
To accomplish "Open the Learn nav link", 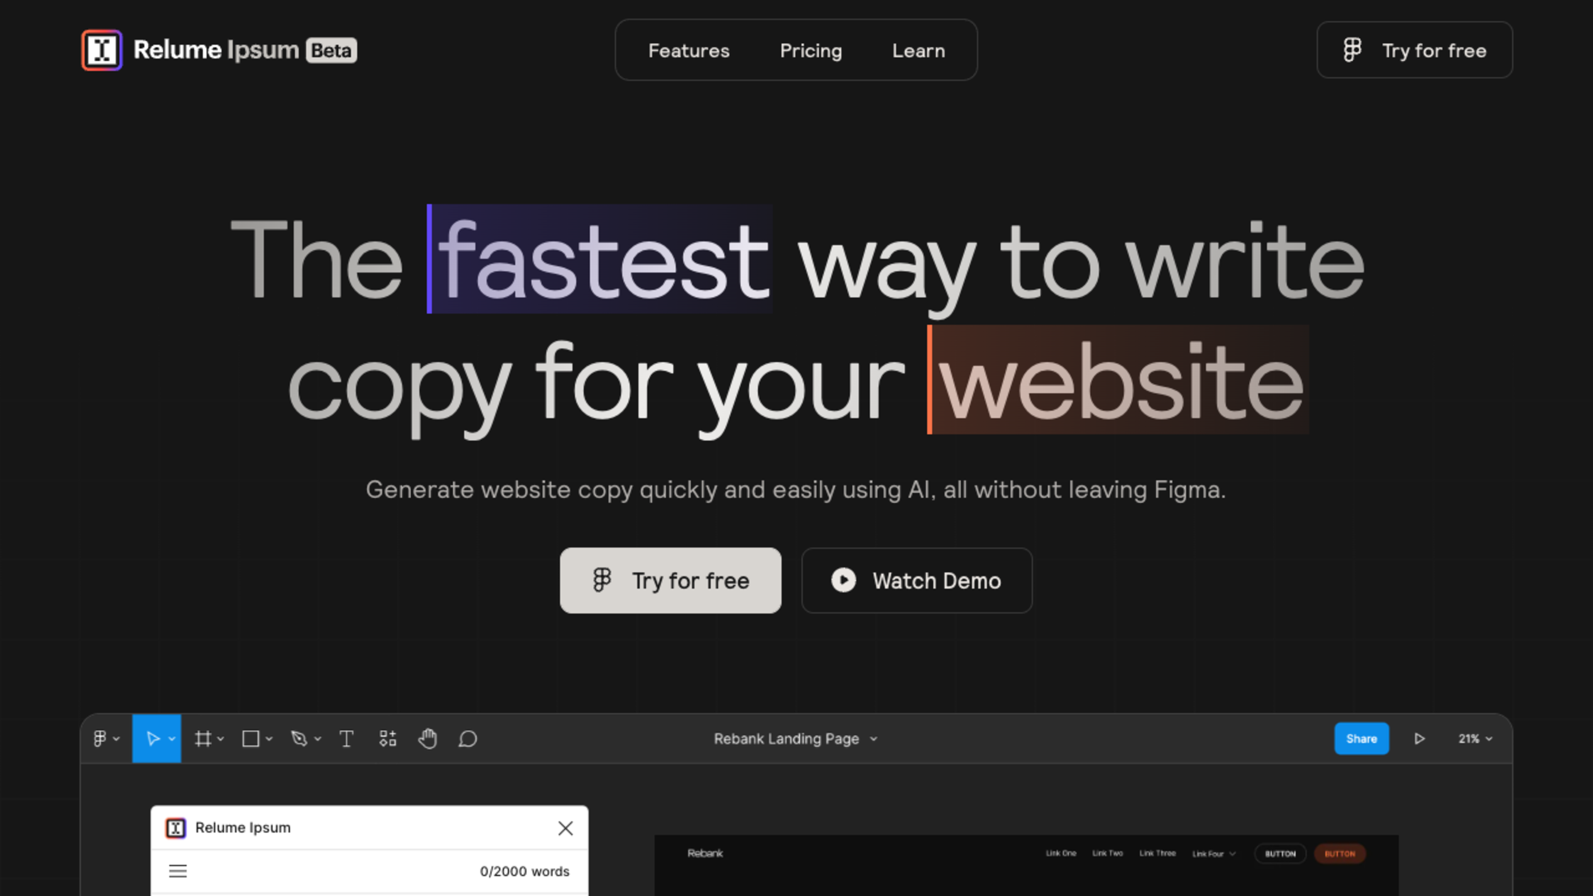I will click(x=918, y=51).
